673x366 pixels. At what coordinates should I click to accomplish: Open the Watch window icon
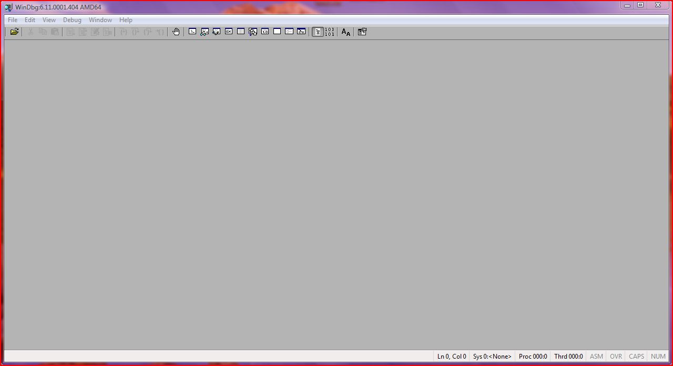(x=205, y=32)
